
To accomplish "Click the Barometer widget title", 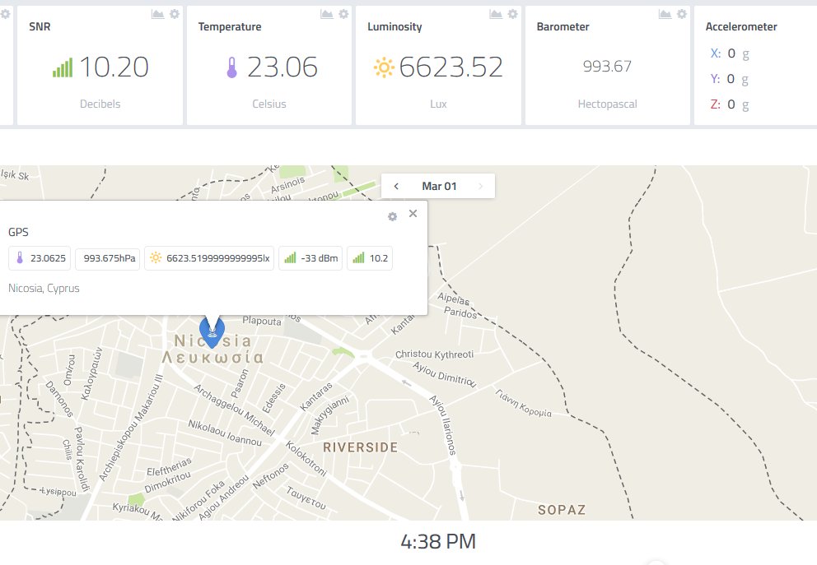I will click(x=563, y=26).
